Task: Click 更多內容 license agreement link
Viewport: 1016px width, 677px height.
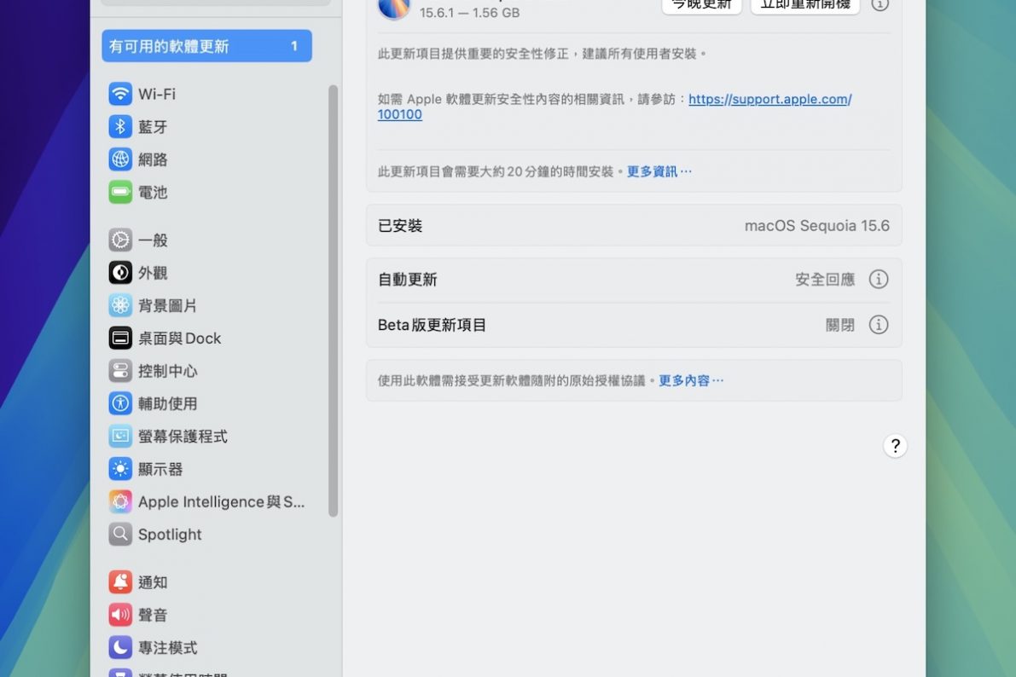Action: (690, 380)
